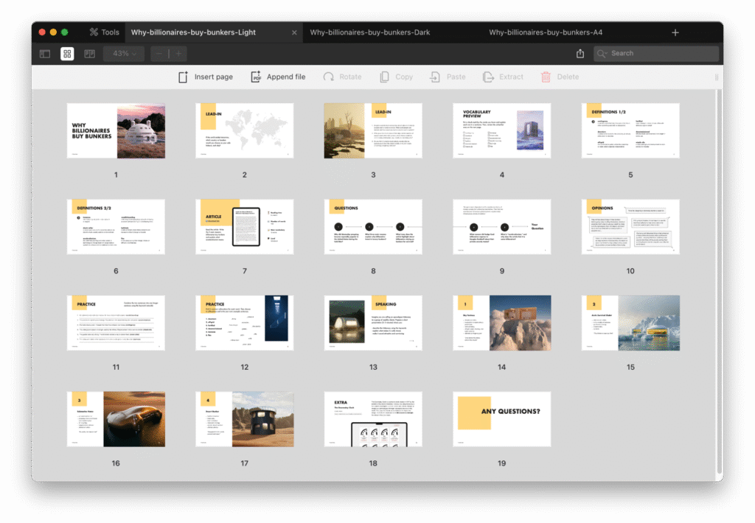Viewport: 755px width, 523px height.
Task: Switch to two-page reading view
Action: point(89,54)
